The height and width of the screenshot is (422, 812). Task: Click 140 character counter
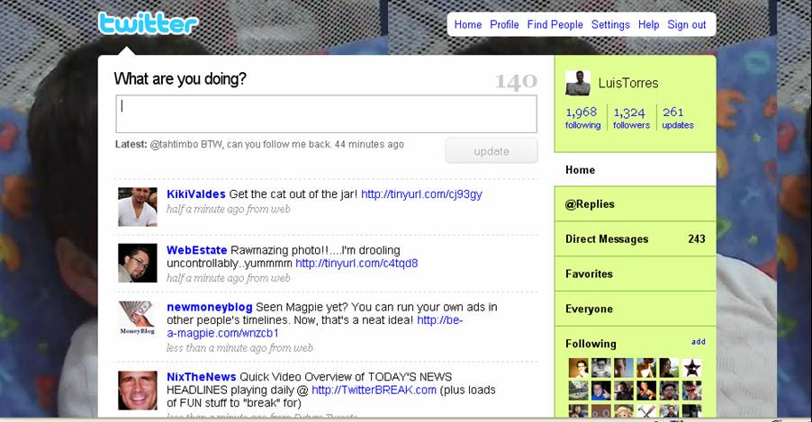516,81
